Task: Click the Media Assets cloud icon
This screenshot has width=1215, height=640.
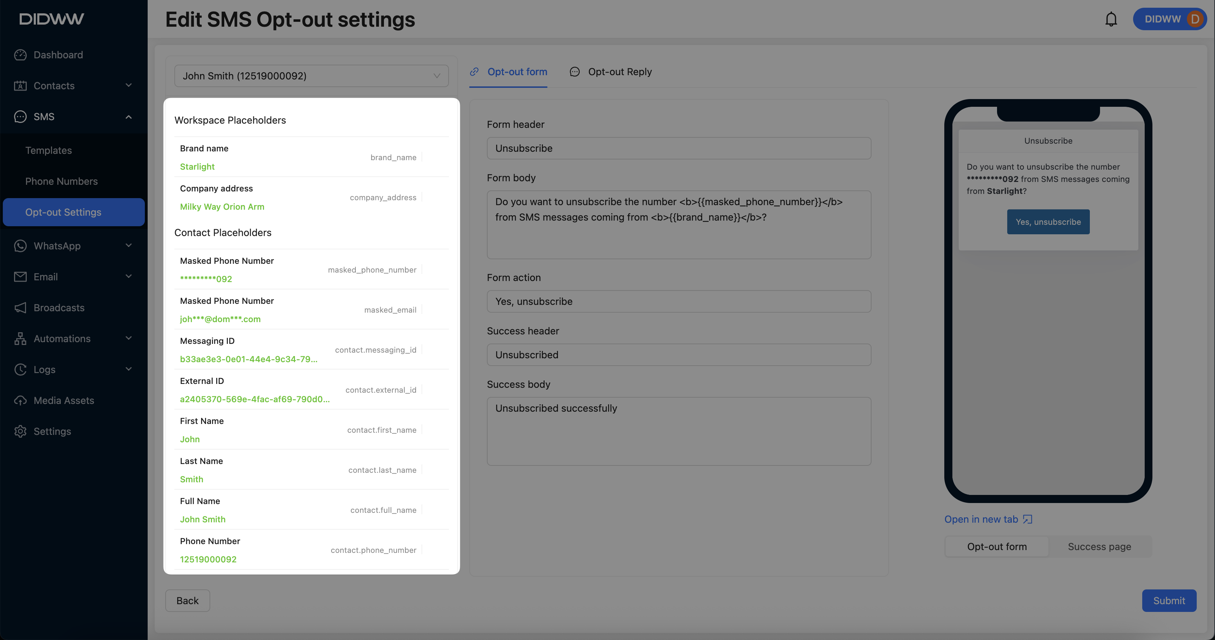Action: click(x=20, y=400)
